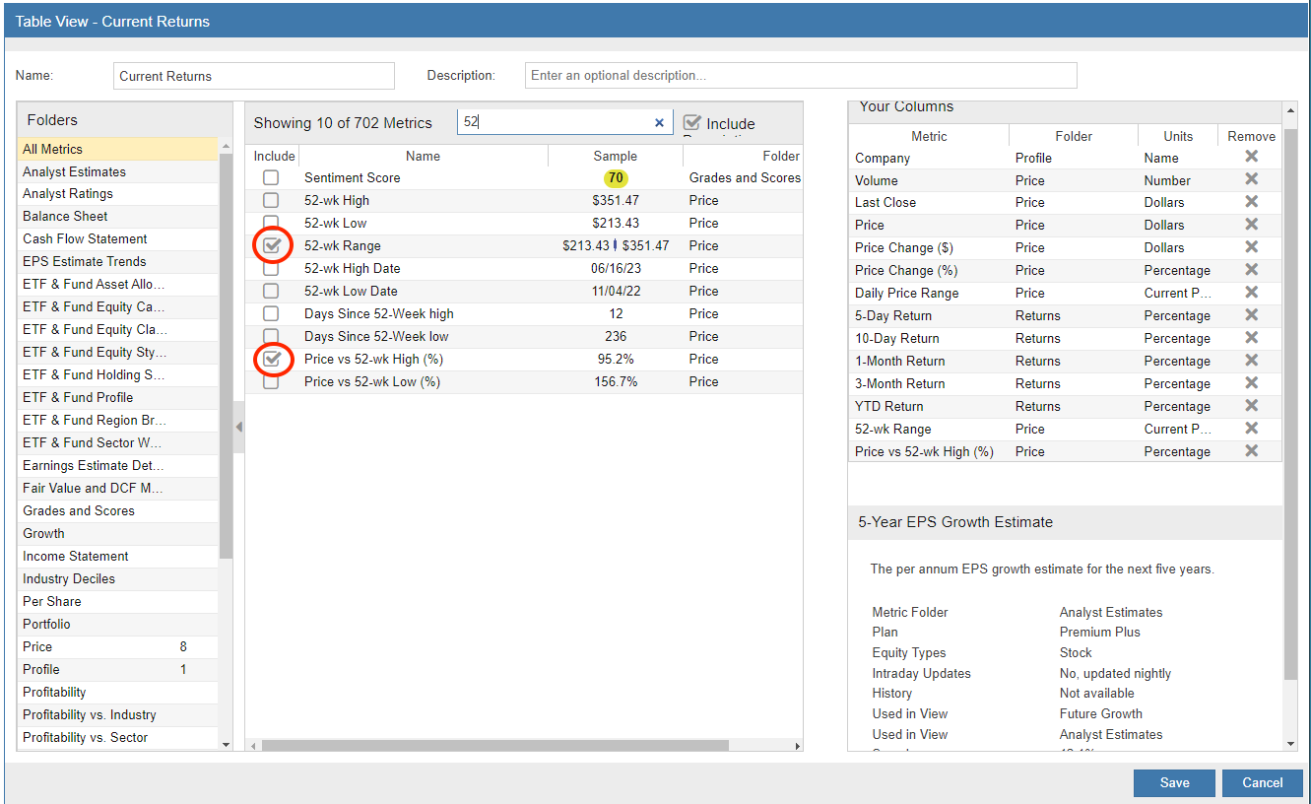Select the Grades and Scores folder
The width and height of the screenshot is (1311, 804).
click(x=79, y=510)
